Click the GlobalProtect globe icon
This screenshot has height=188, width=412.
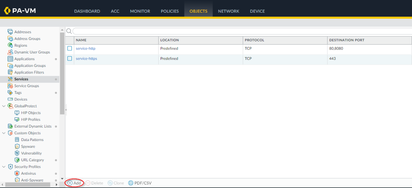pyautogui.click(x=10, y=106)
